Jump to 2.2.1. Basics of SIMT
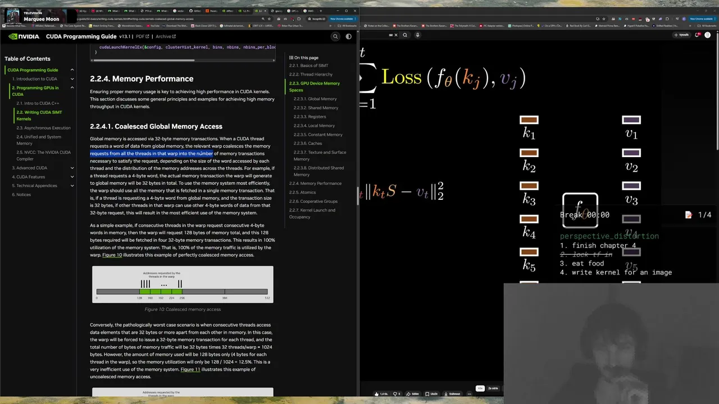The height and width of the screenshot is (404, 719). click(308, 66)
